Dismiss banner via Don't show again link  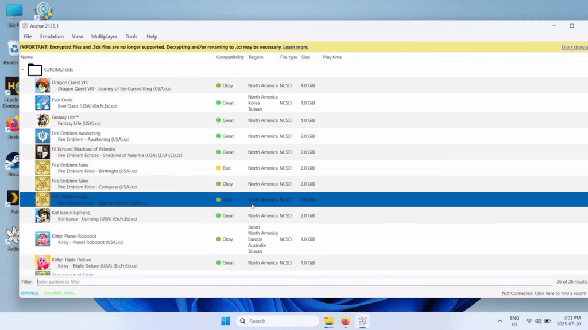click(x=574, y=47)
